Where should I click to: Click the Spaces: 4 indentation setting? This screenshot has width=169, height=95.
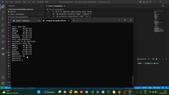(x=137, y=88)
